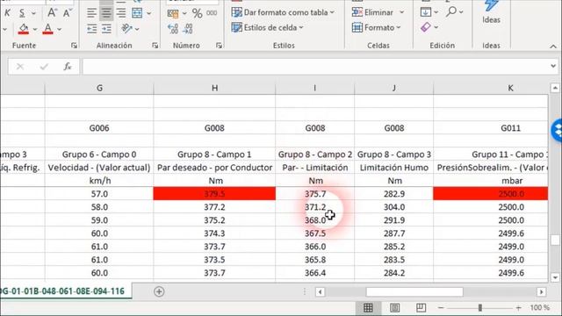Decrease indent of the cell

click(91, 29)
